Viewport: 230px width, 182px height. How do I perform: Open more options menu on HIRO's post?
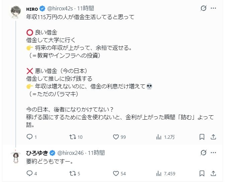pos(214,8)
